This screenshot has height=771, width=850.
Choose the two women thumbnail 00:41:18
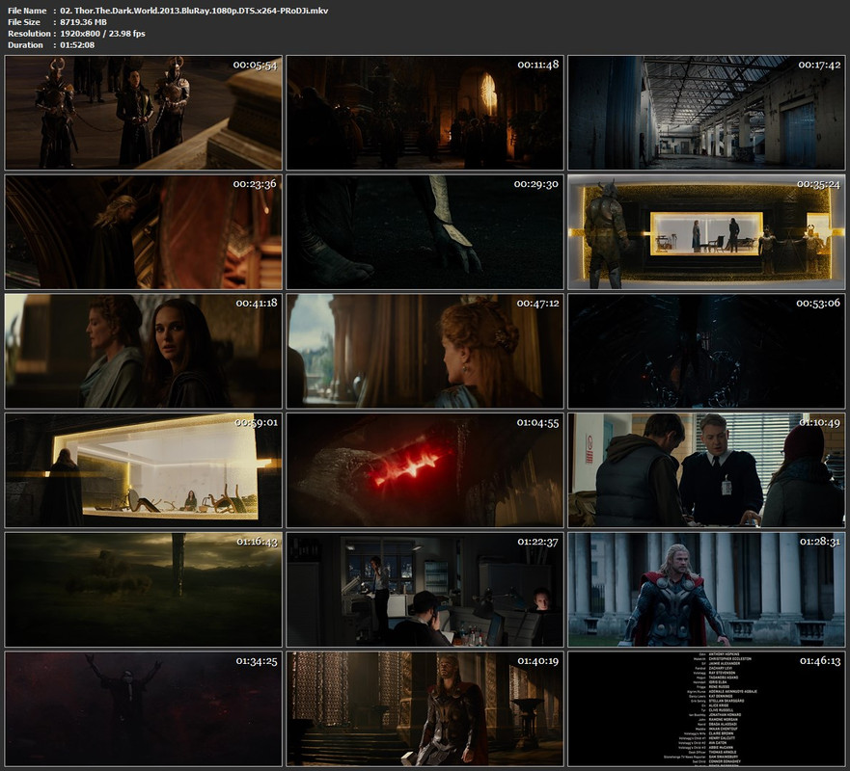(x=143, y=351)
